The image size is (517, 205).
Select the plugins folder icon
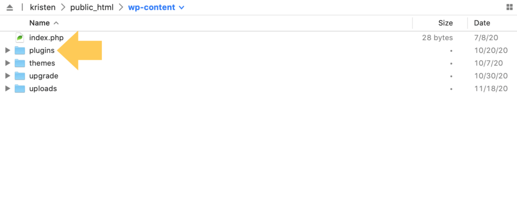pos(20,50)
